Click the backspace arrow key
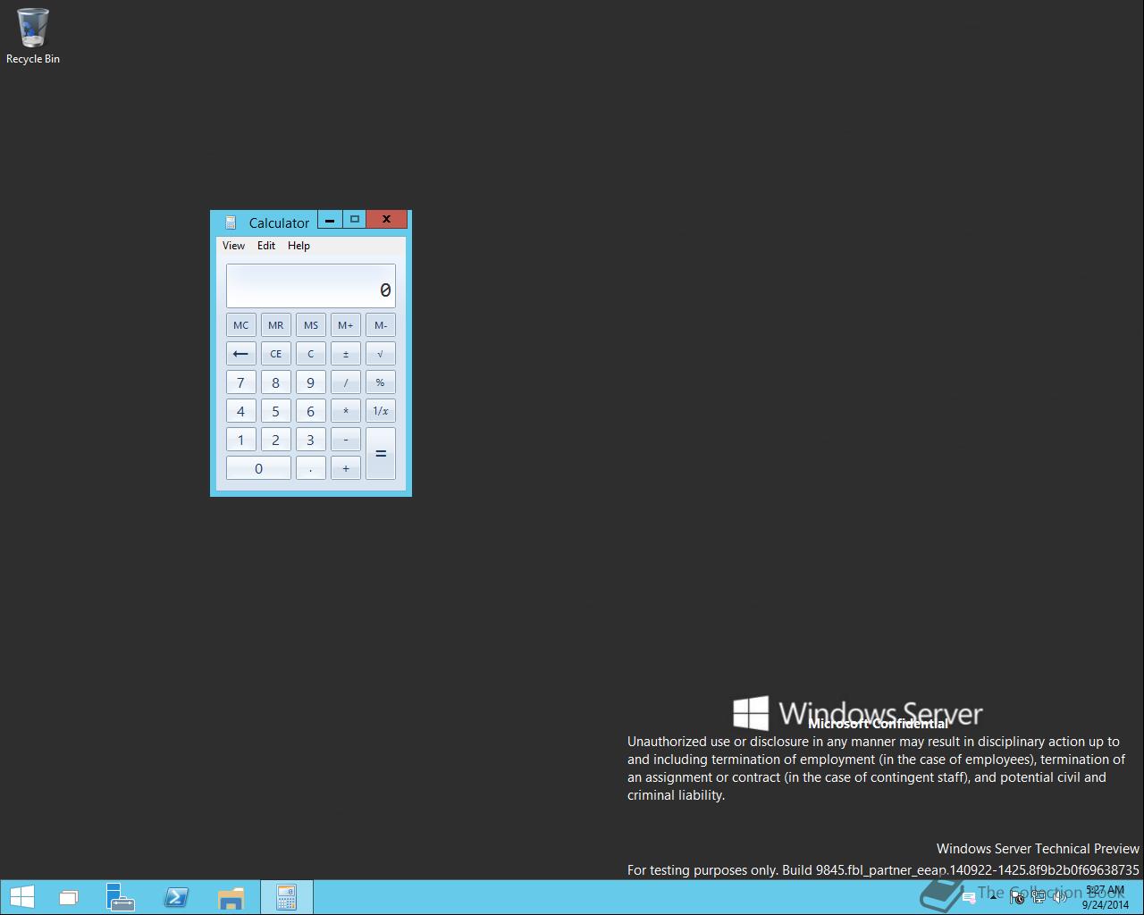This screenshot has width=1144, height=915. click(x=240, y=354)
